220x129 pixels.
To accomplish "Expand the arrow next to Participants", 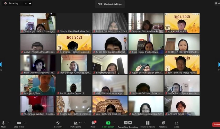I will (85, 123).
